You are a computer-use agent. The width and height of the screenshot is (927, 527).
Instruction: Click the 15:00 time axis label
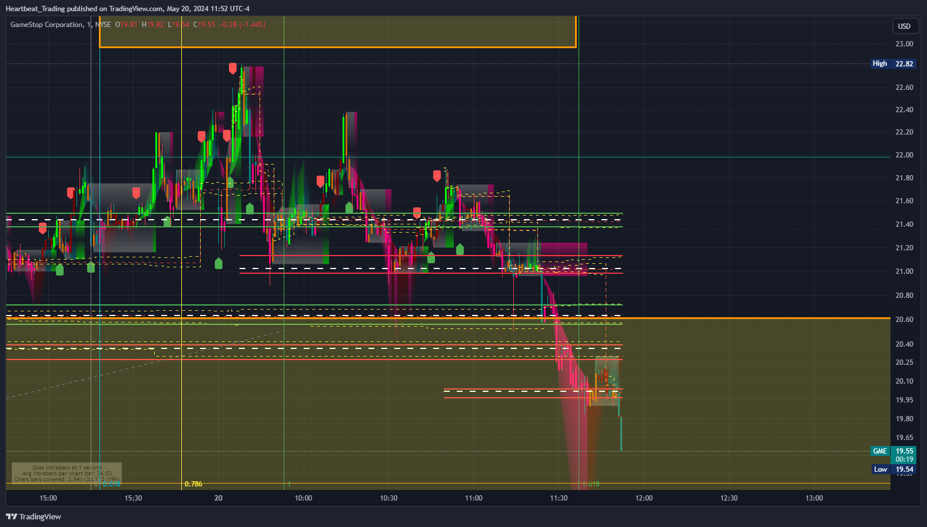(48, 498)
